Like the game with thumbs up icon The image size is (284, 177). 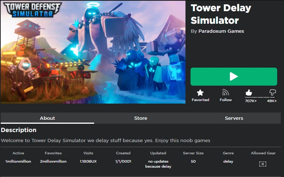click(x=249, y=93)
